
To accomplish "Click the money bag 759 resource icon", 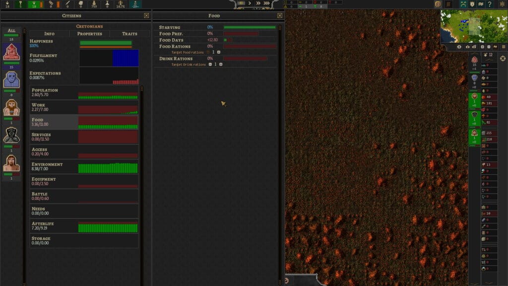I will (94, 4).
